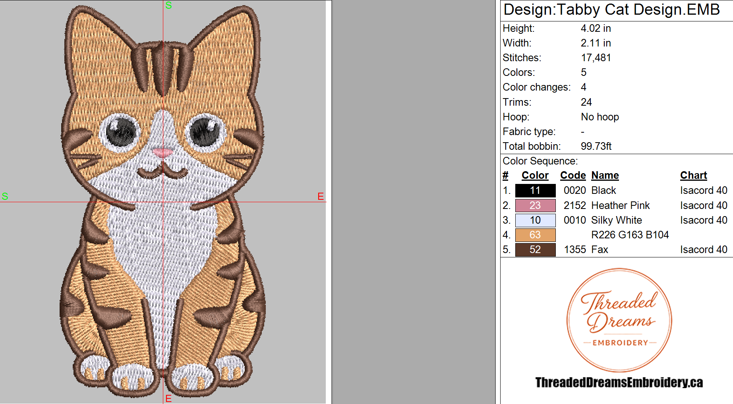Click Isacord 40 chart in Fax row
Viewport: 733px width, 404px height.
tap(704, 249)
